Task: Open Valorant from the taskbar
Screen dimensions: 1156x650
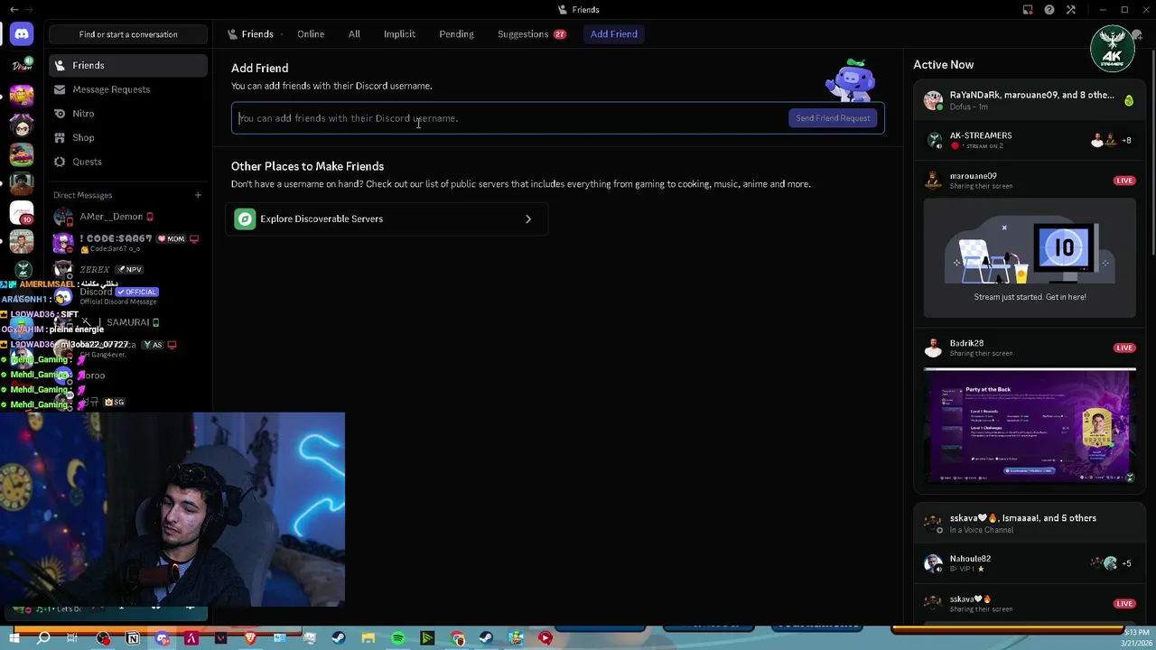Action: coord(221,638)
